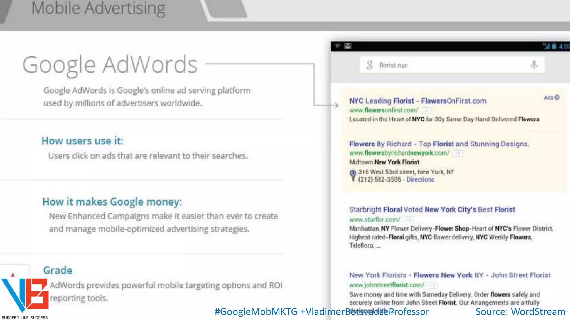The width and height of the screenshot is (570, 320).
Task: Click the '#GoogleMobMKTG' hashtag text
Action: coord(256,312)
